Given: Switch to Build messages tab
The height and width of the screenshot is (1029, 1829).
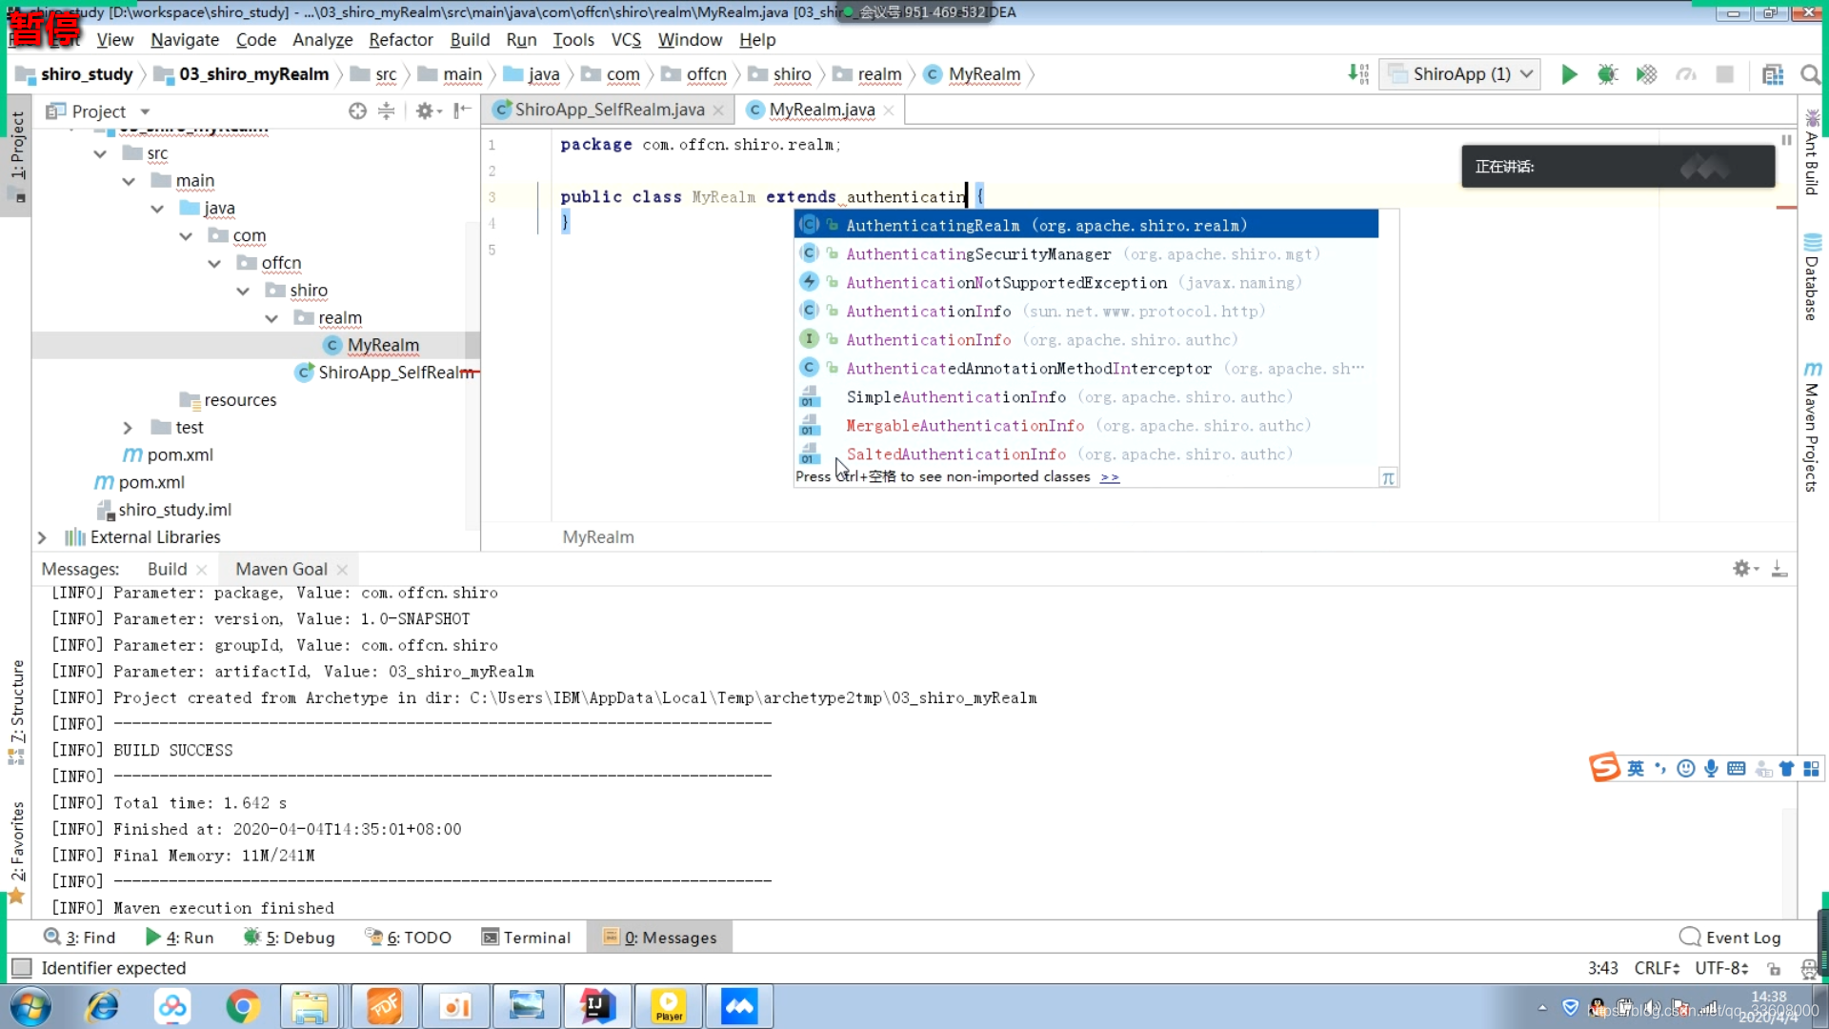Looking at the screenshot, I should (x=167, y=569).
